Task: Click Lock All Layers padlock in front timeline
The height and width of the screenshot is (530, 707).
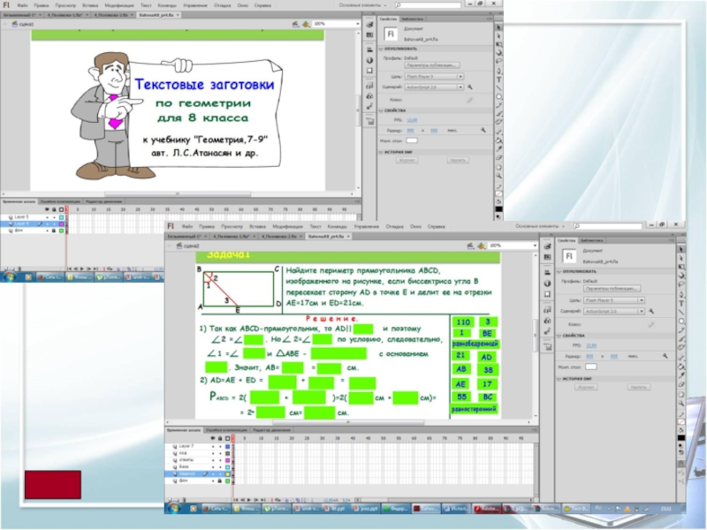Action: (220, 438)
